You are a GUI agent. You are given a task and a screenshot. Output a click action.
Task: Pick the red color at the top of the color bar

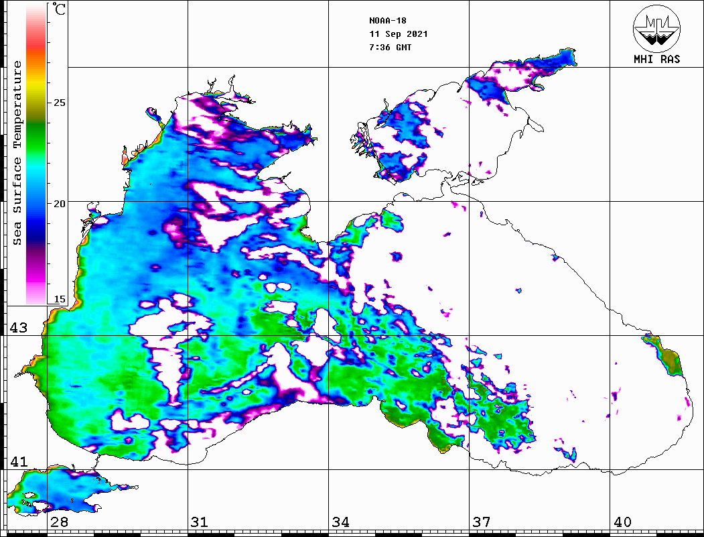[x=36, y=40]
